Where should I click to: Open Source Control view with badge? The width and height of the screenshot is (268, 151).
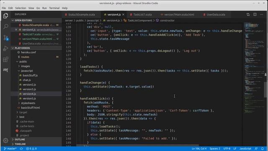coord(5,37)
